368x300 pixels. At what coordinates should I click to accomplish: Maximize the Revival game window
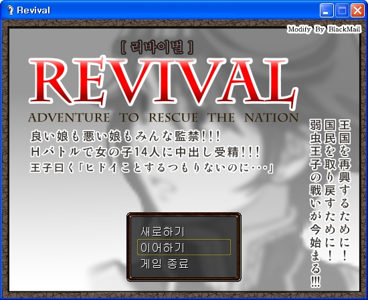[x=342, y=11]
